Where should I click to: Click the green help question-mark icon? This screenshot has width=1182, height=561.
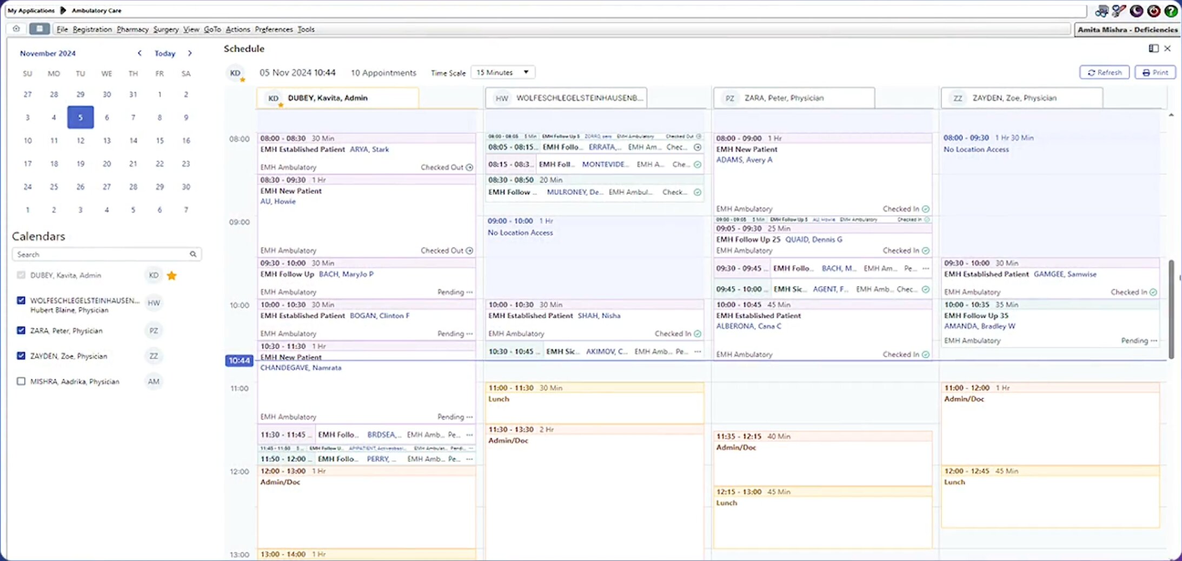click(x=1171, y=11)
